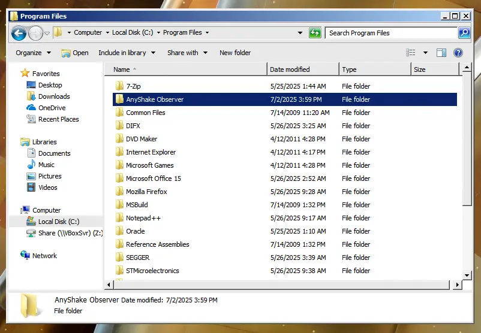The width and height of the screenshot is (481, 333).
Task: Toggle the preview pane button
Action: tap(441, 53)
